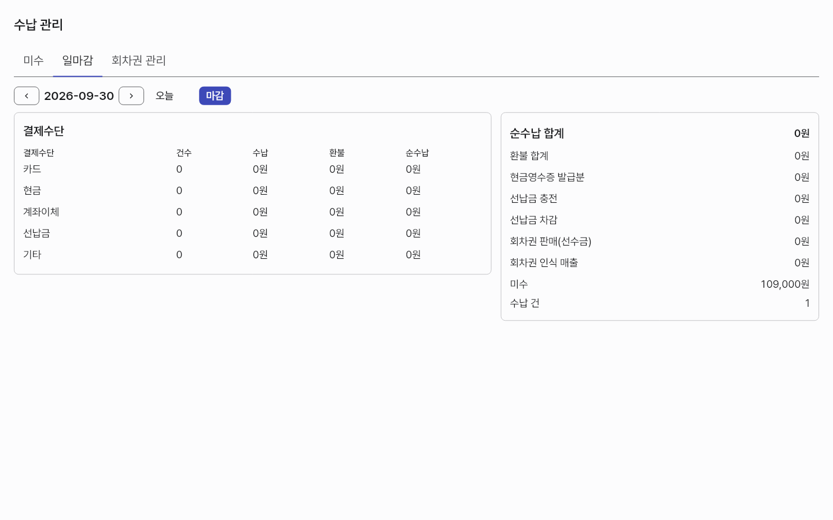The width and height of the screenshot is (833, 520).
Task: Click the 건수 column header
Action: point(184,153)
